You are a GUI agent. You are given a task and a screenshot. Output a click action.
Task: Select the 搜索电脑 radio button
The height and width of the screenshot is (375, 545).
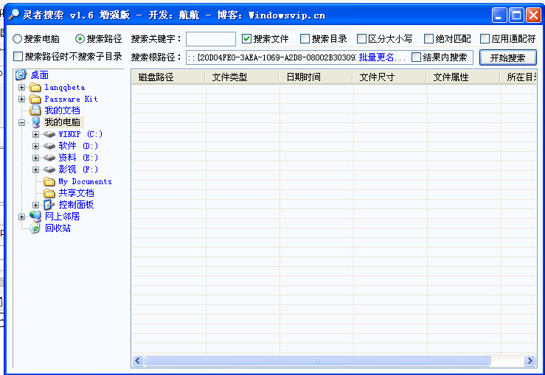click(18, 39)
